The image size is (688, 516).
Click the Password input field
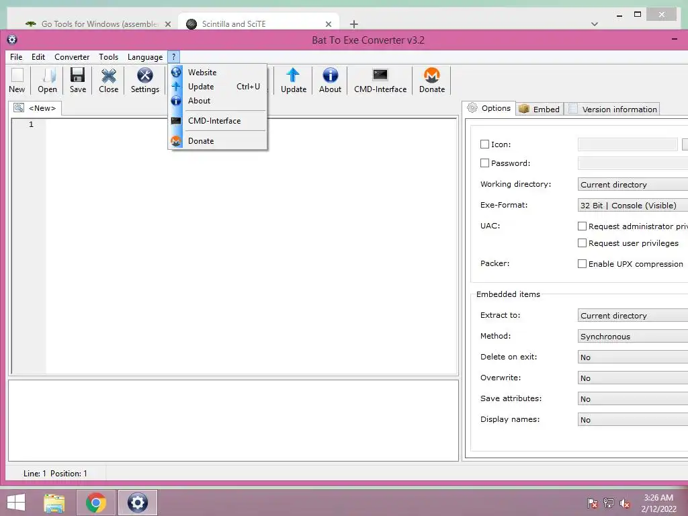click(x=633, y=163)
